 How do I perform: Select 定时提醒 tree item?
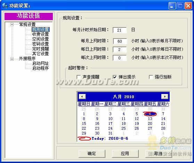tap(40, 49)
